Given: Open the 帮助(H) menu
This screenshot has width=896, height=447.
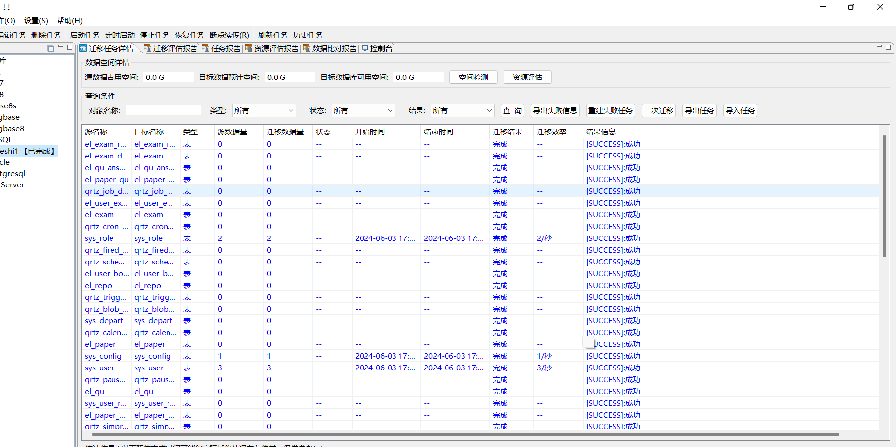Looking at the screenshot, I should click(70, 21).
